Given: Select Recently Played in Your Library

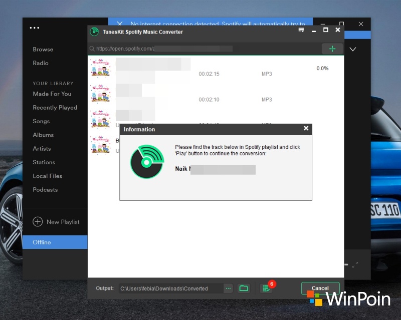Looking at the screenshot, I should (x=55, y=107).
